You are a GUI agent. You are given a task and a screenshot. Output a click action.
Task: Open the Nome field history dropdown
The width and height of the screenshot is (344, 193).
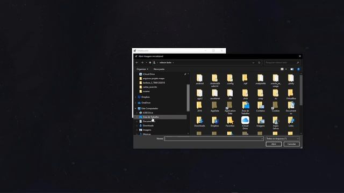point(262,138)
